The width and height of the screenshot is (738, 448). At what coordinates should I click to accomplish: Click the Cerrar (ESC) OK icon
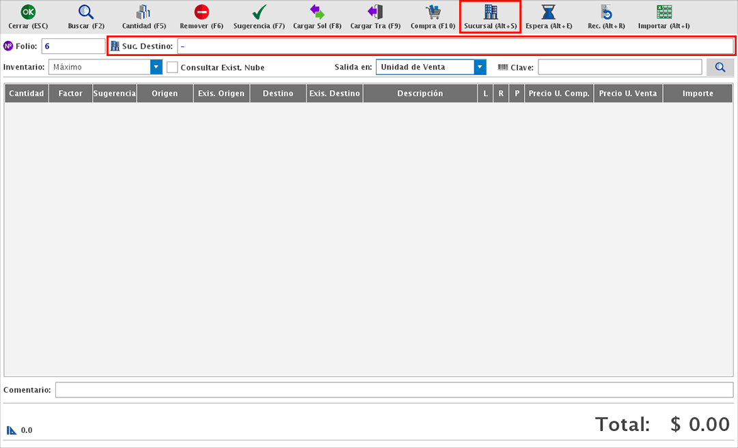pos(27,12)
